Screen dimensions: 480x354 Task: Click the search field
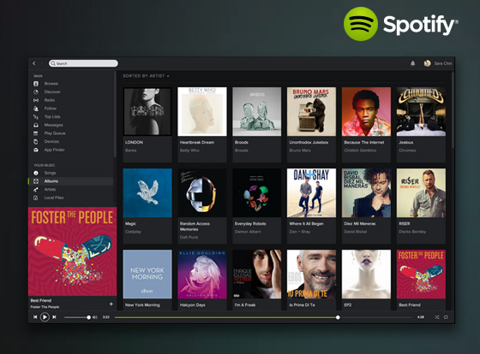pos(83,63)
